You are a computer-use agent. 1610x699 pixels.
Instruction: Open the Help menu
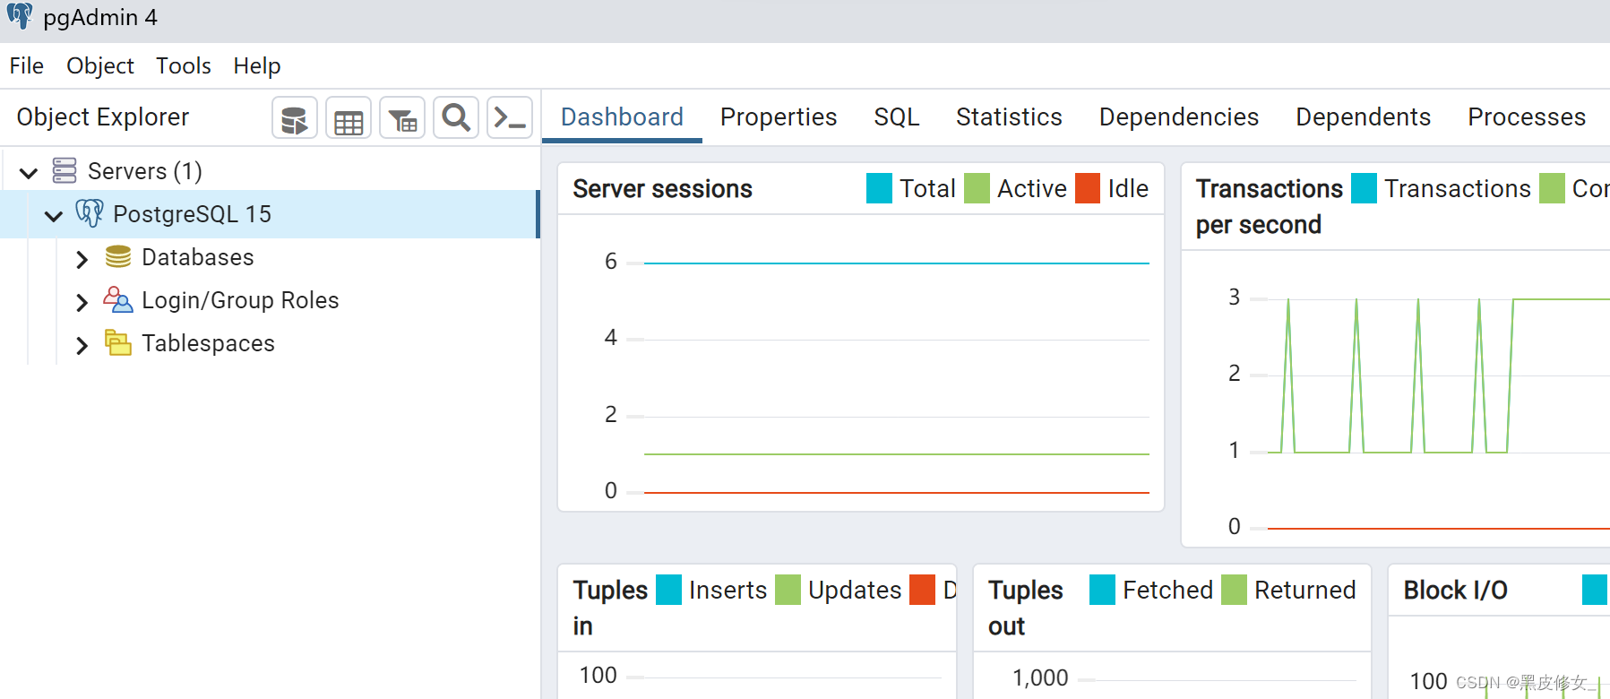(x=257, y=65)
